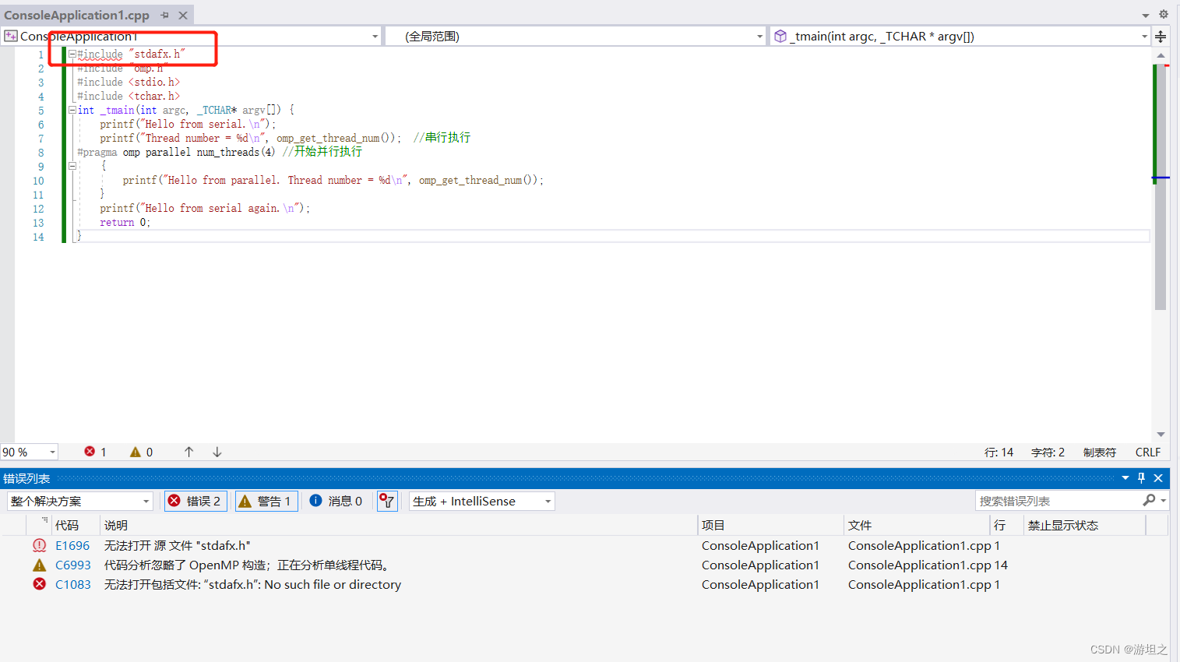Close the ConsoleApplication1.cpp tab
The height and width of the screenshot is (662, 1180).
[x=183, y=16]
